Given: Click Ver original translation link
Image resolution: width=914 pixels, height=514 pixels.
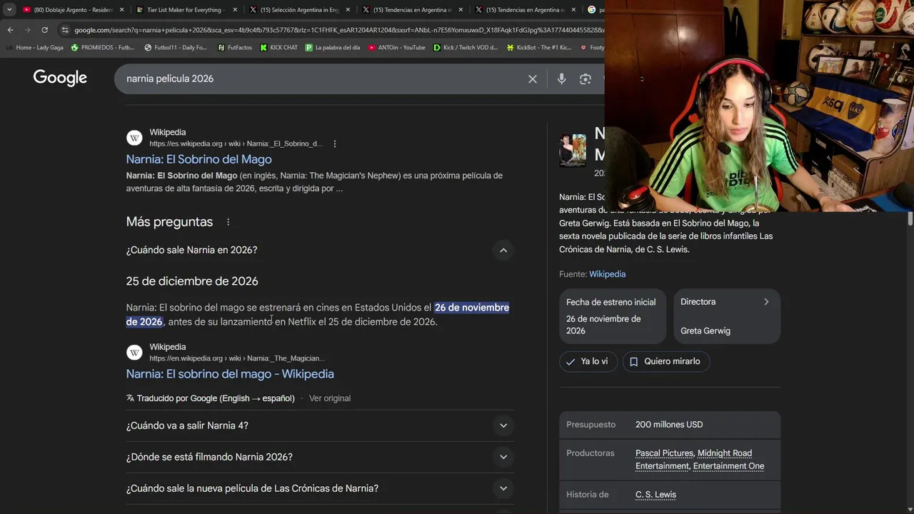Looking at the screenshot, I should (330, 398).
